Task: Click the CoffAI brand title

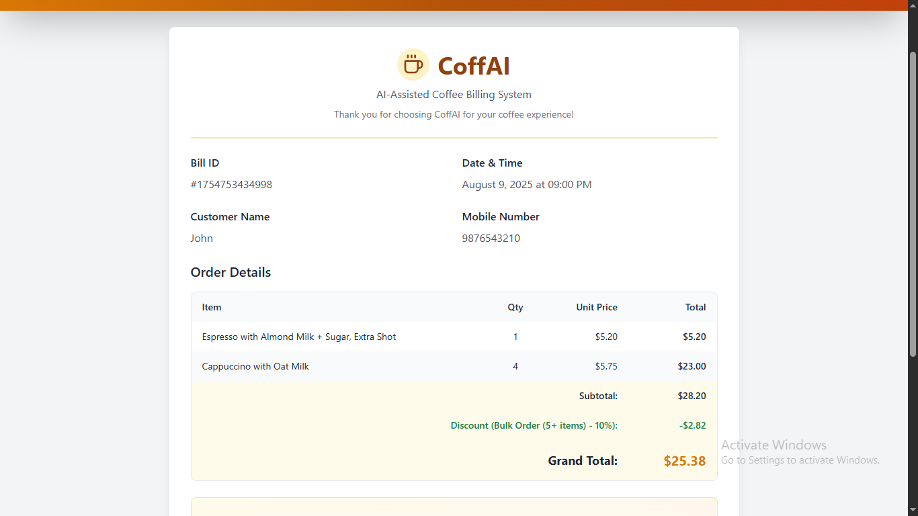Action: pos(474,66)
